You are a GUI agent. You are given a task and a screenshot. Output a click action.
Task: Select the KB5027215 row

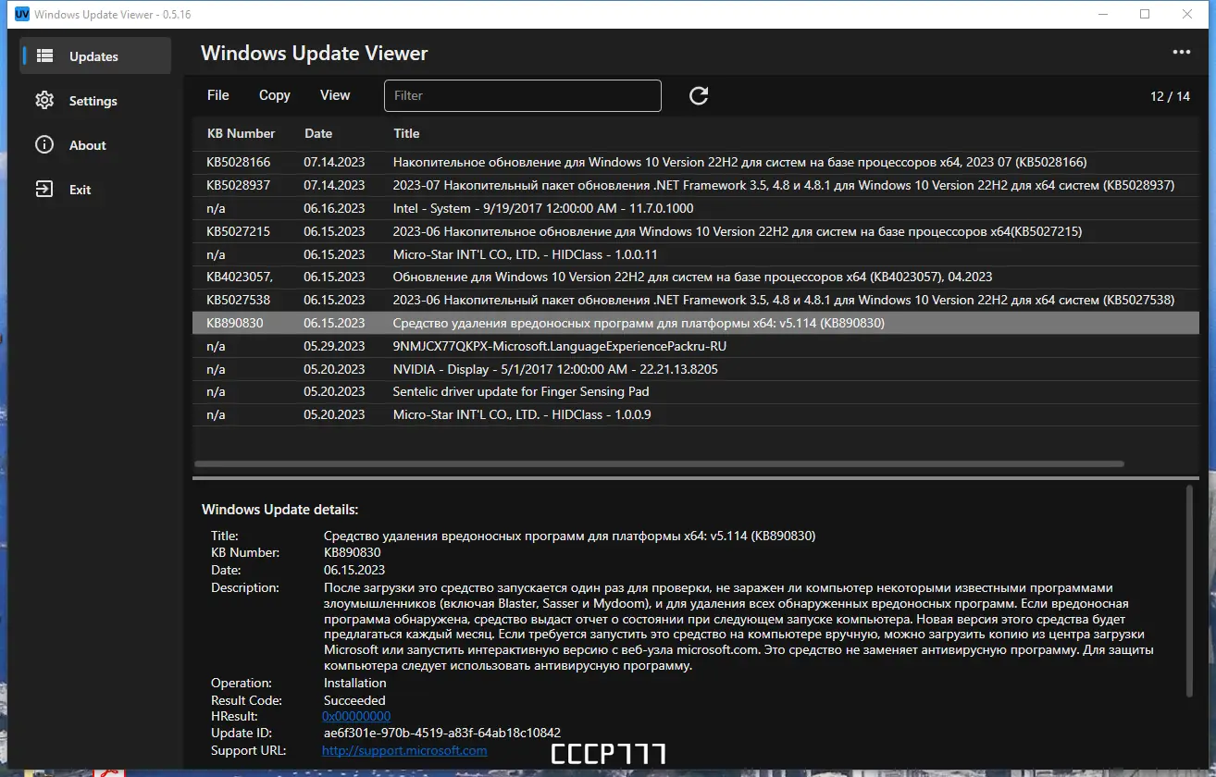tap(696, 231)
